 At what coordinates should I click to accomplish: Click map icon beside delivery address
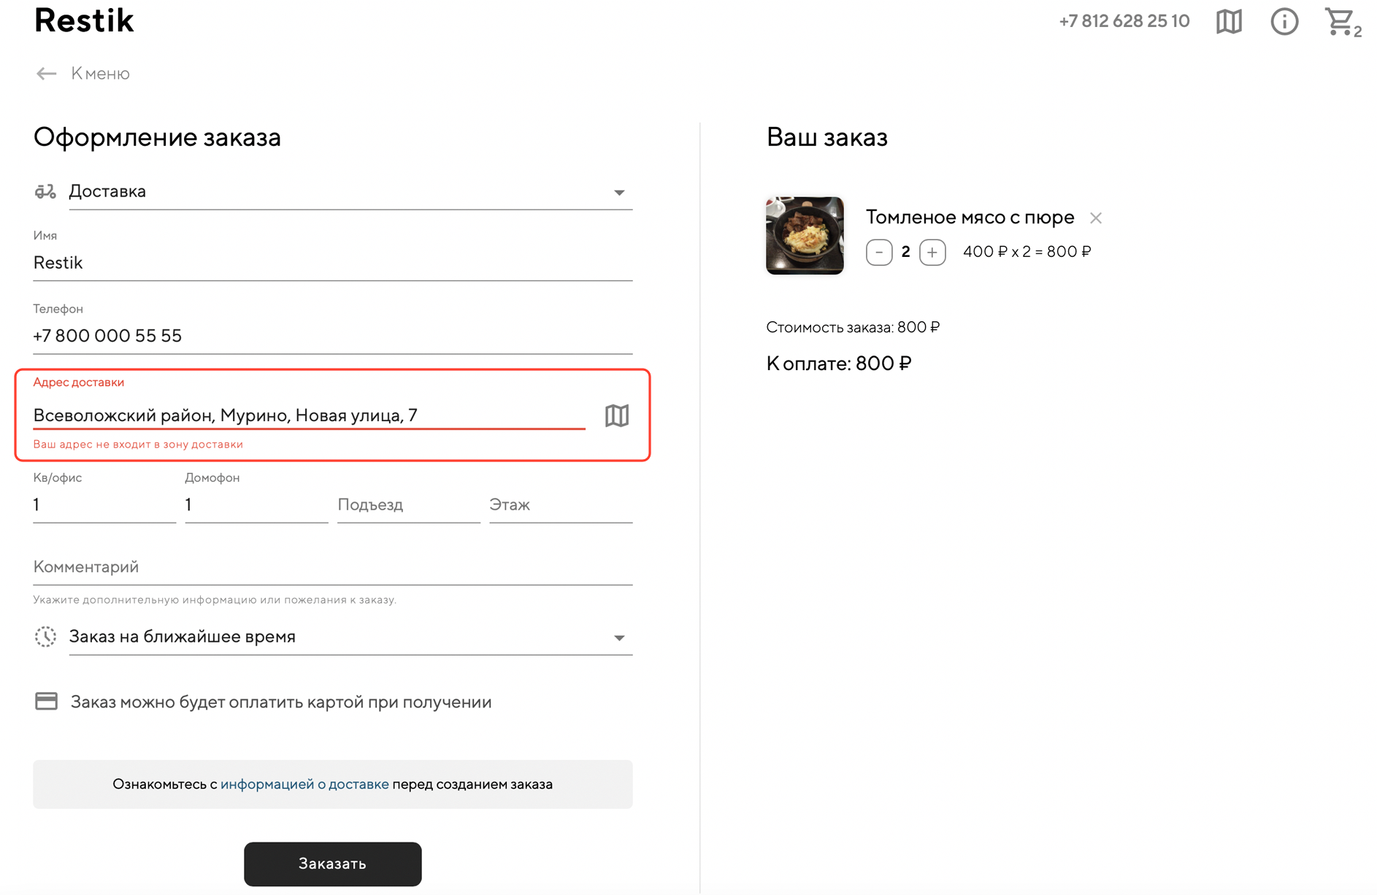pos(617,415)
